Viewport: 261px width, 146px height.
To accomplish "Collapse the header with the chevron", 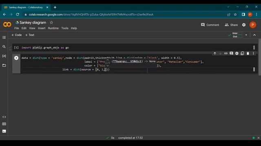I will click(x=254, y=35).
